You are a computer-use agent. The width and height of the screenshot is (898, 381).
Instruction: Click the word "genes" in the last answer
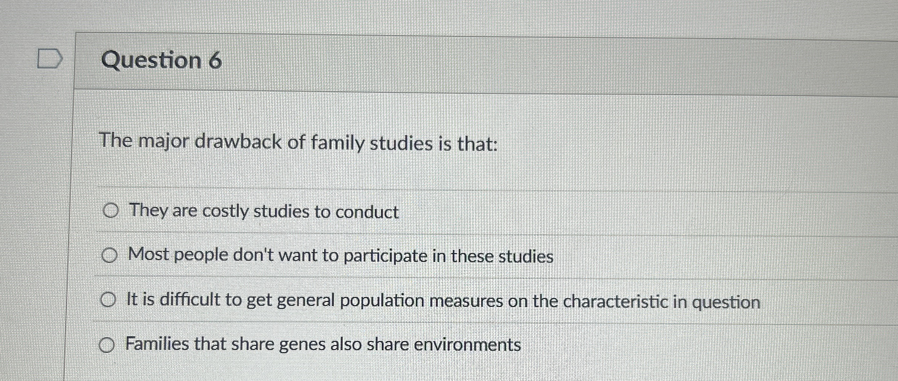point(302,345)
